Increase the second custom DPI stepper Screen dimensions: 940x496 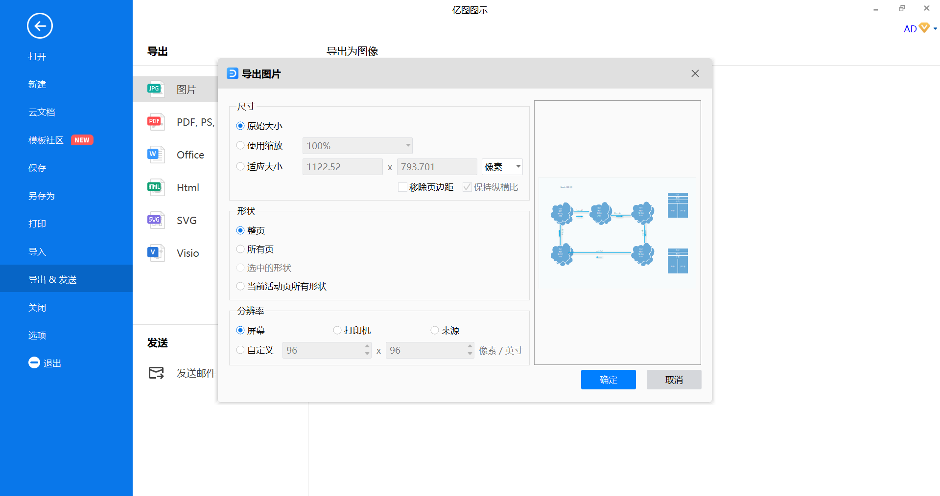point(470,346)
